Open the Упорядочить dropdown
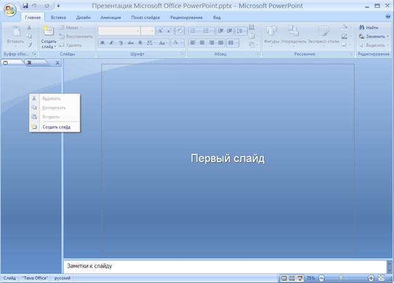This screenshot has width=394, height=283. click(293, 35)
